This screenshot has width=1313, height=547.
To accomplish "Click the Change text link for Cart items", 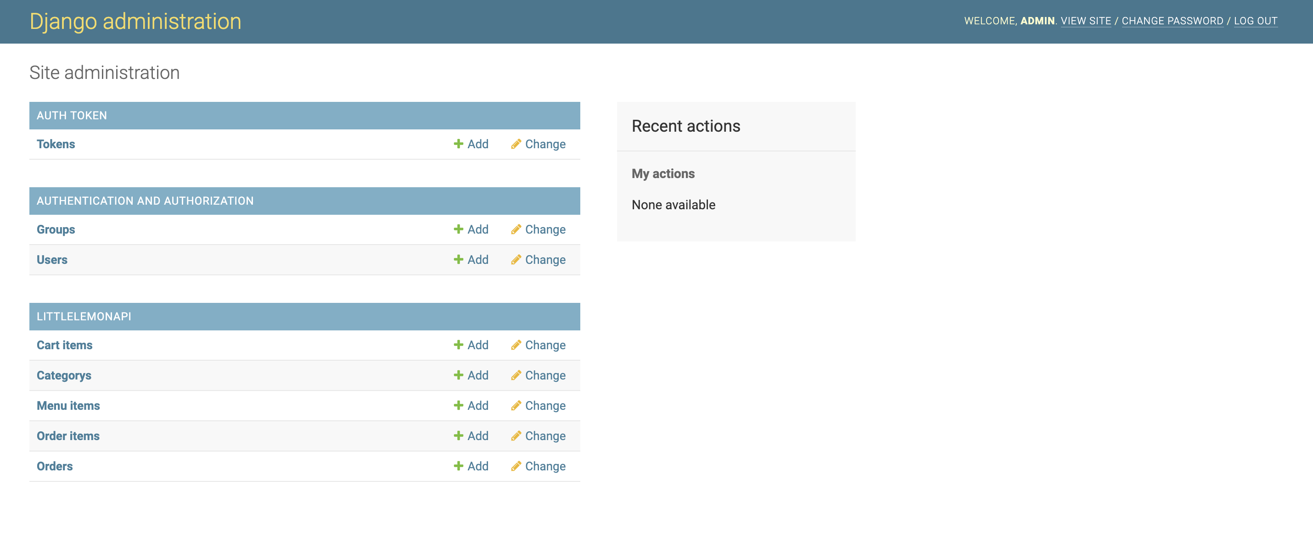I will (545, 345).
